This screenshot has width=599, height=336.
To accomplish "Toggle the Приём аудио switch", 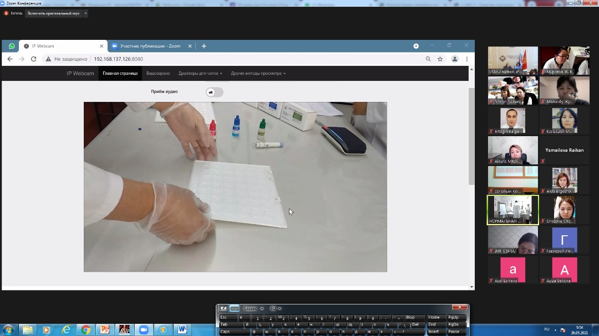I will 214,92.
